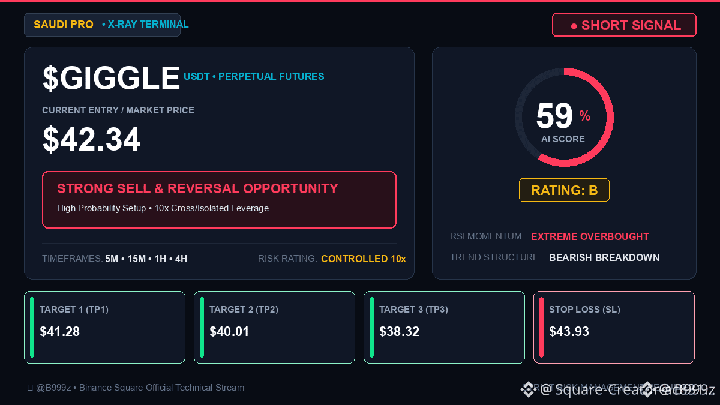Click the RSI MOMENTUM: label

coord(487,237)
